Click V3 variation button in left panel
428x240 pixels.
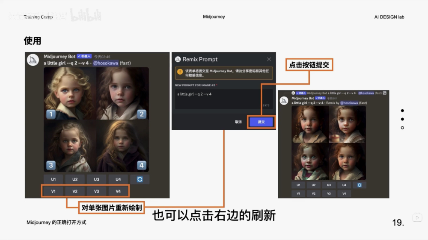96,191
